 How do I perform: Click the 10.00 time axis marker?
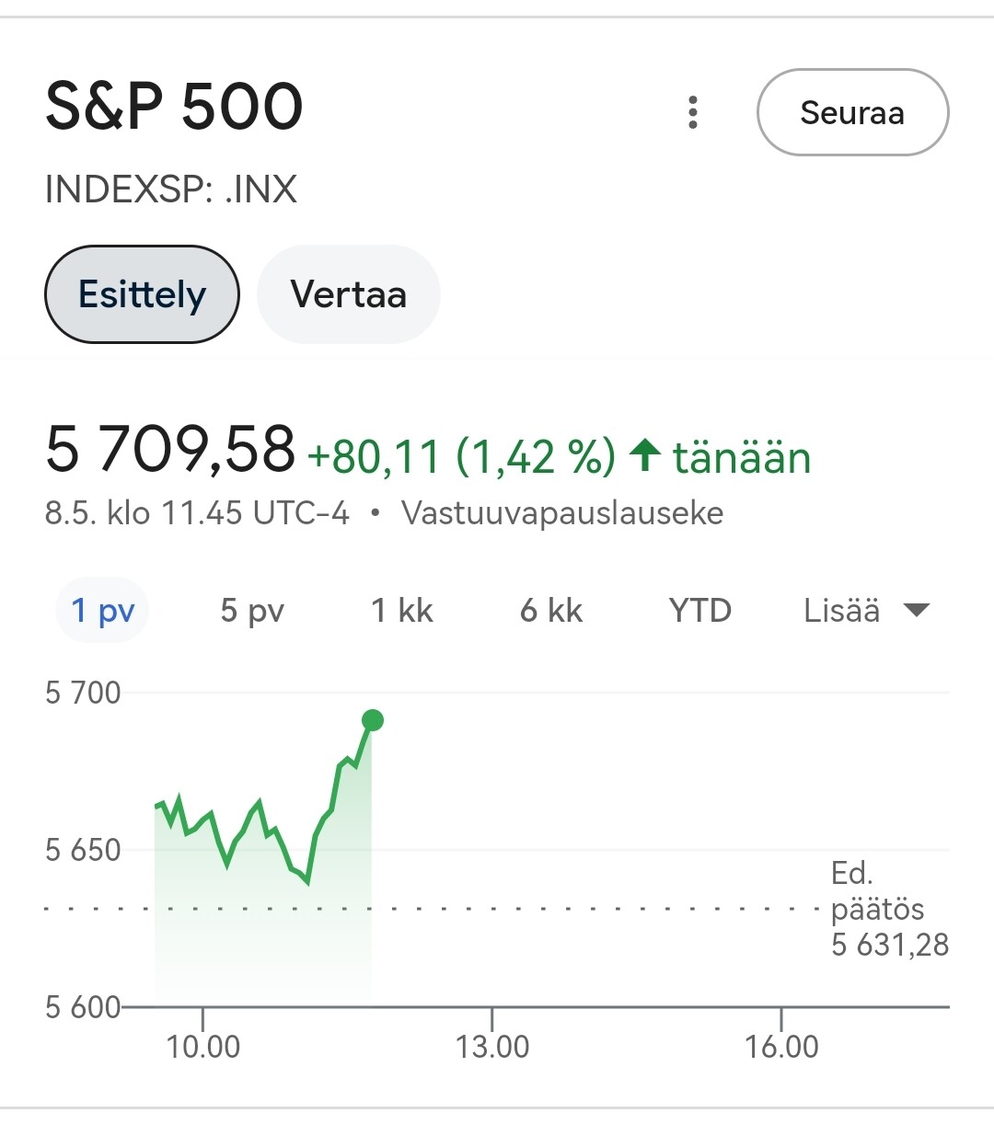pyautogui.click(x=202, y=1047)
